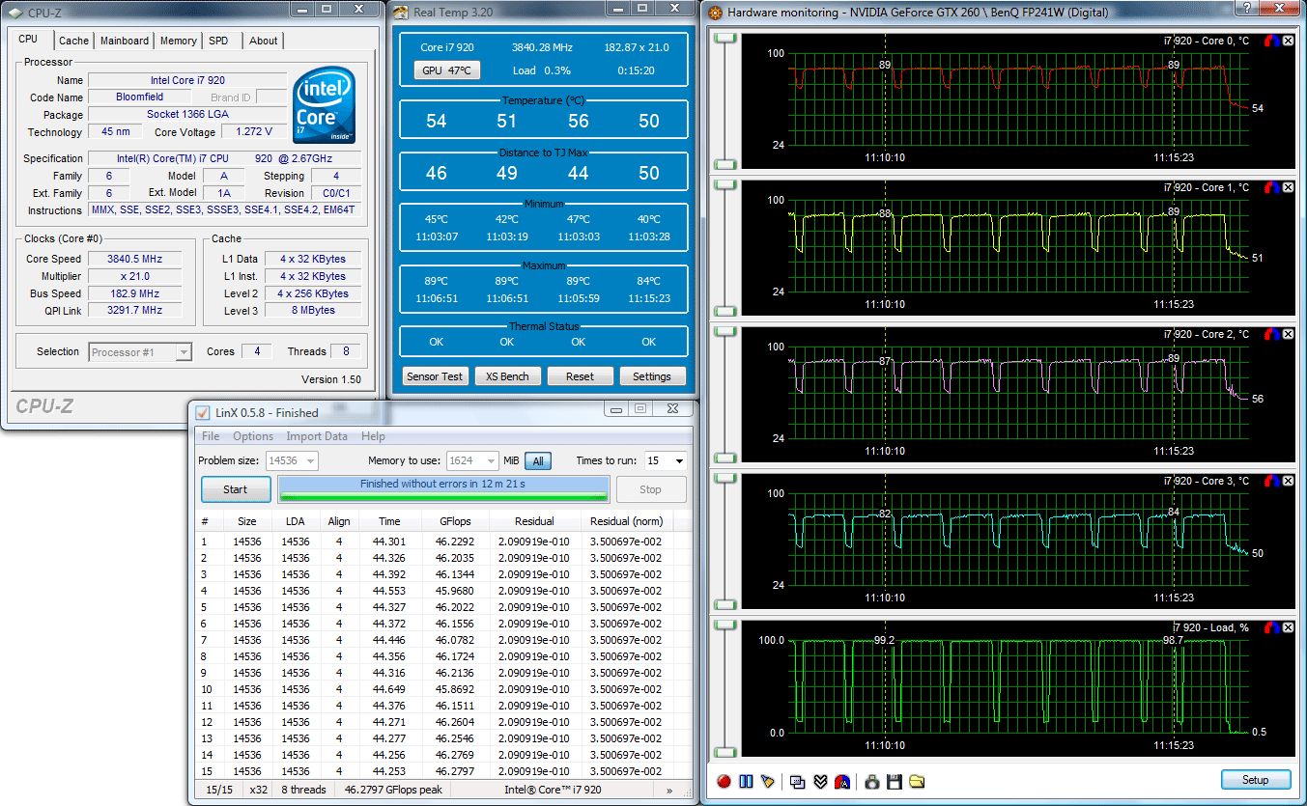Open Real Temp Settings

coord(652,376)
